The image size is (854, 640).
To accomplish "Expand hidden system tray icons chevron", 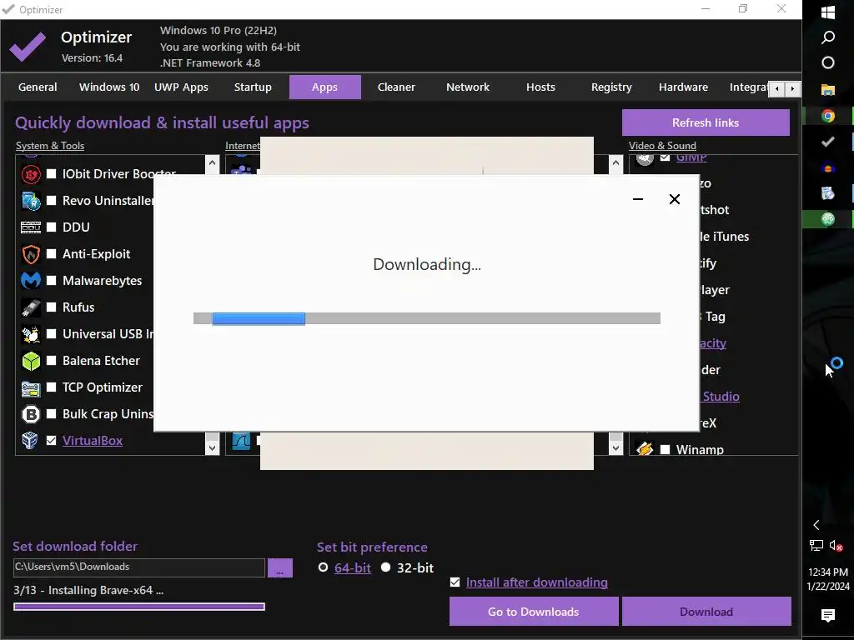I will point(816,525).
